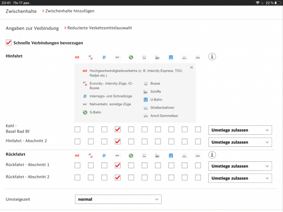Expand the Umsteigezeit normal dropdown

point(118,199)
